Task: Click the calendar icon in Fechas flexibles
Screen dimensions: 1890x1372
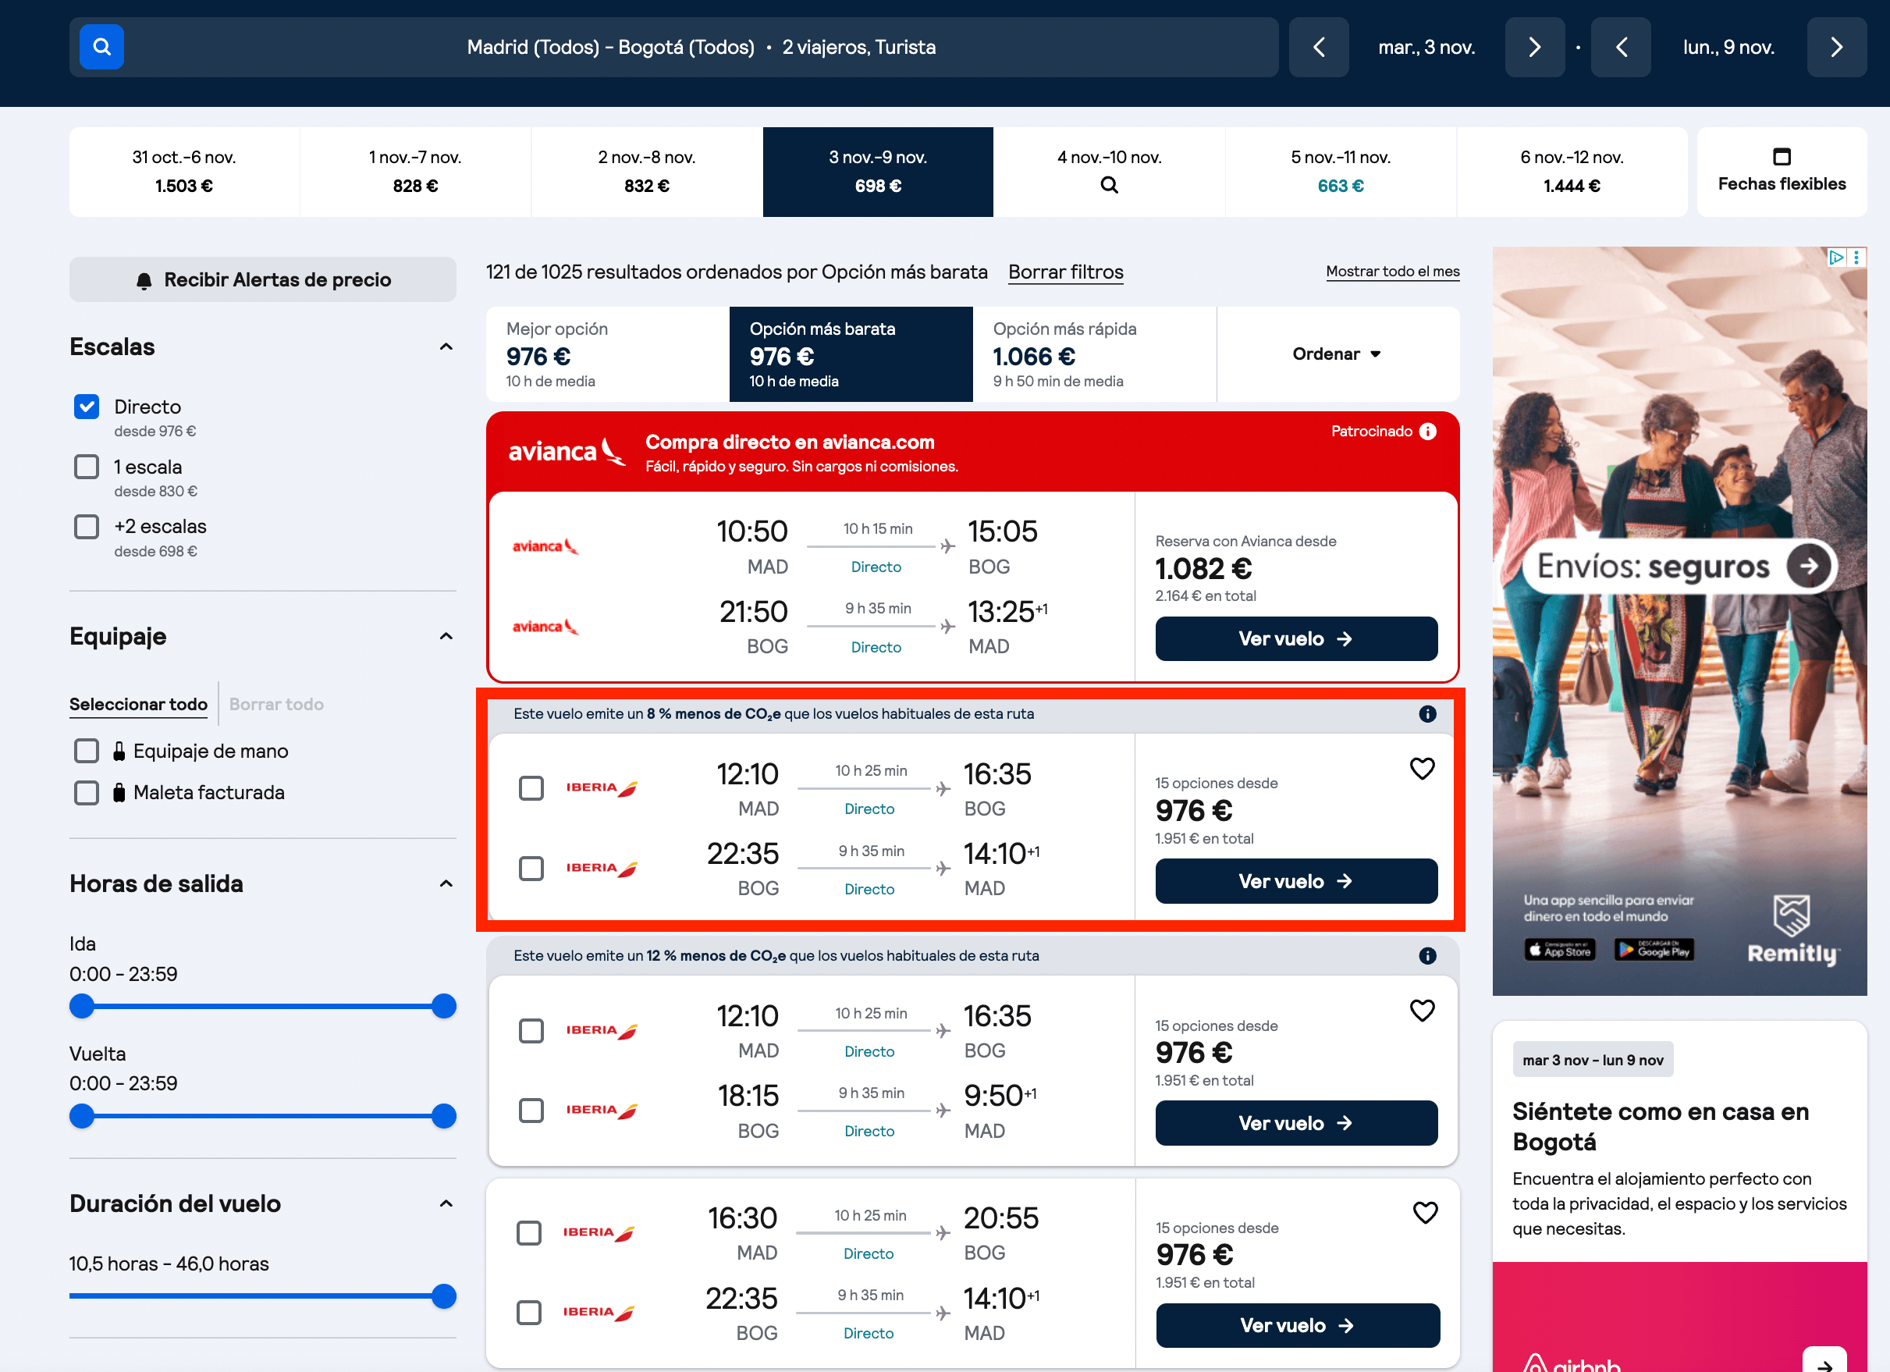Action: [1782, 156]
